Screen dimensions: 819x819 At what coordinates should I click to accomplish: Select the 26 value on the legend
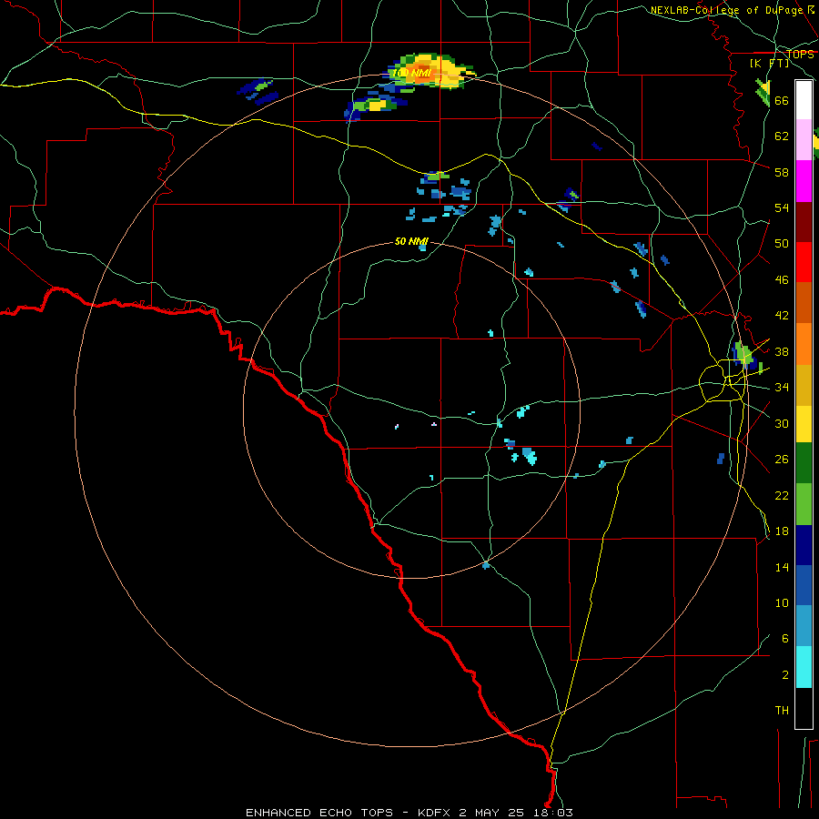coord(782,460)
